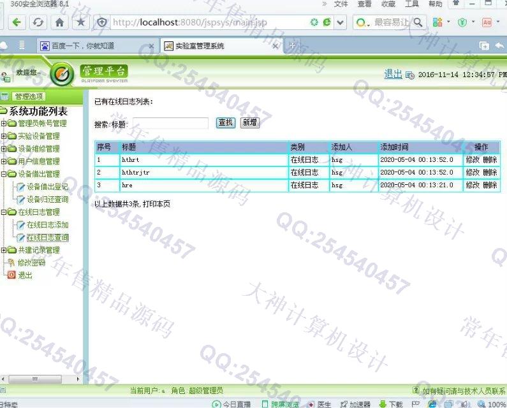Viewport: 507px width, 408px height.
Task: Click the 退出 link in header
Action: (x=393, y=74)
